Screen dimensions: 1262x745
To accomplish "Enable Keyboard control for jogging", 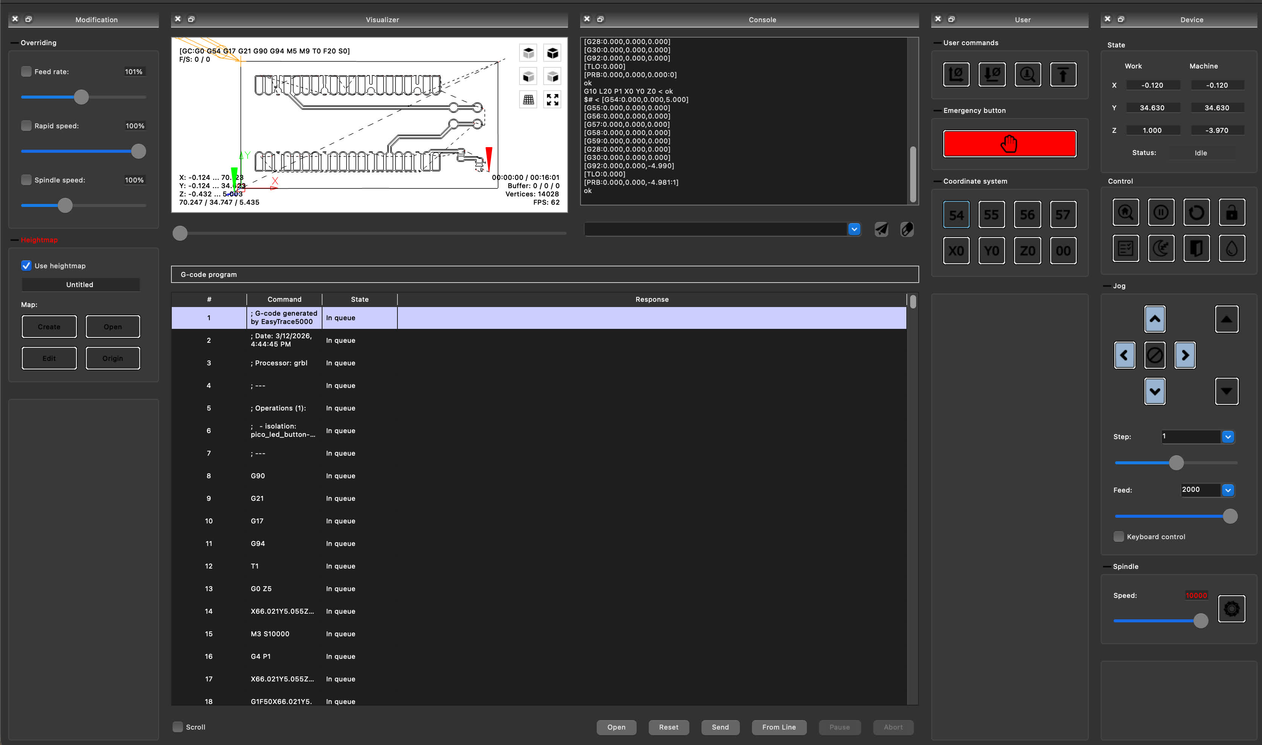I will pos(1118,536).
